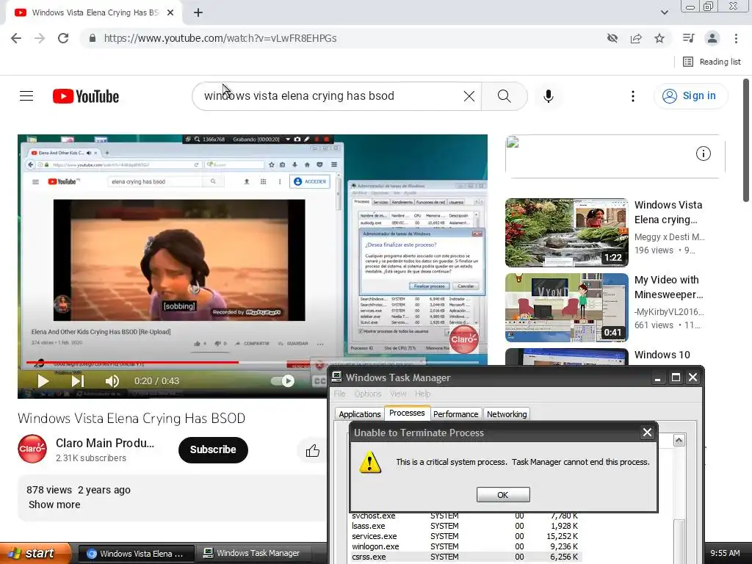
Task: Open a new browser tab
Action: [198, 13]
